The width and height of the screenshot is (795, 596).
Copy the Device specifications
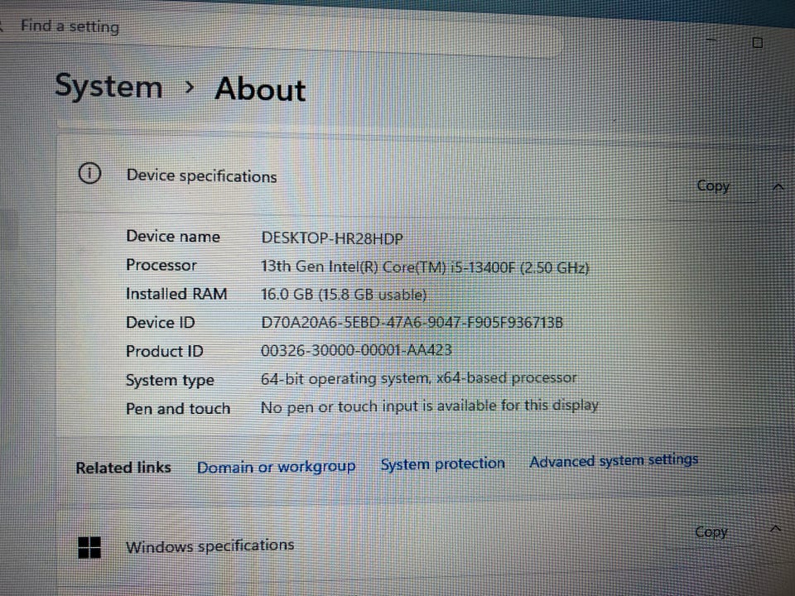coord(712,186)
